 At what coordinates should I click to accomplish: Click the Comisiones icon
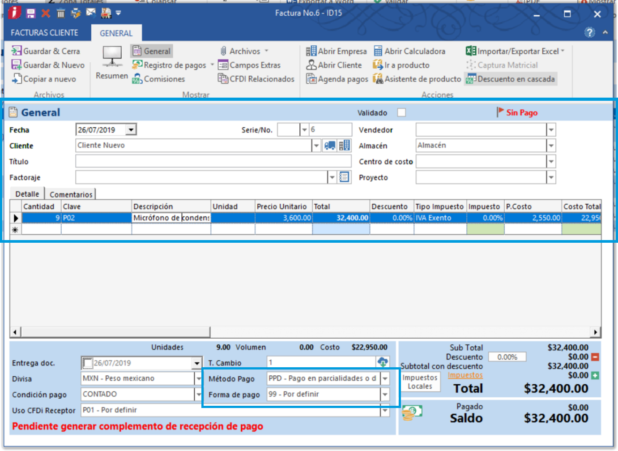137,79
